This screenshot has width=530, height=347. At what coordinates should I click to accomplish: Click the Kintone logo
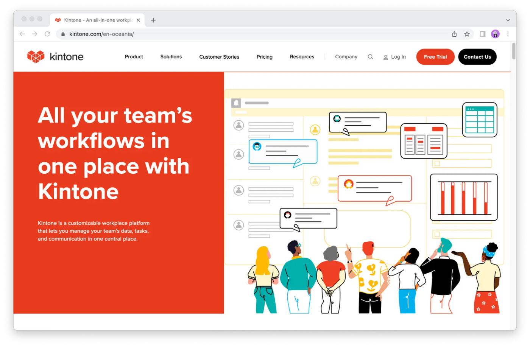[x=55, y=56]
